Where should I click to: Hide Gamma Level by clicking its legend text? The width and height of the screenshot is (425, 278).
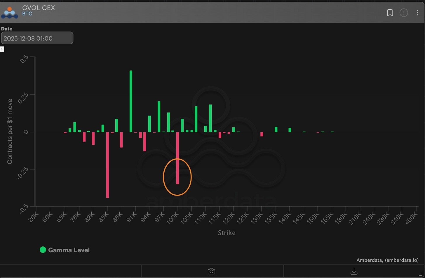[69, 250]
